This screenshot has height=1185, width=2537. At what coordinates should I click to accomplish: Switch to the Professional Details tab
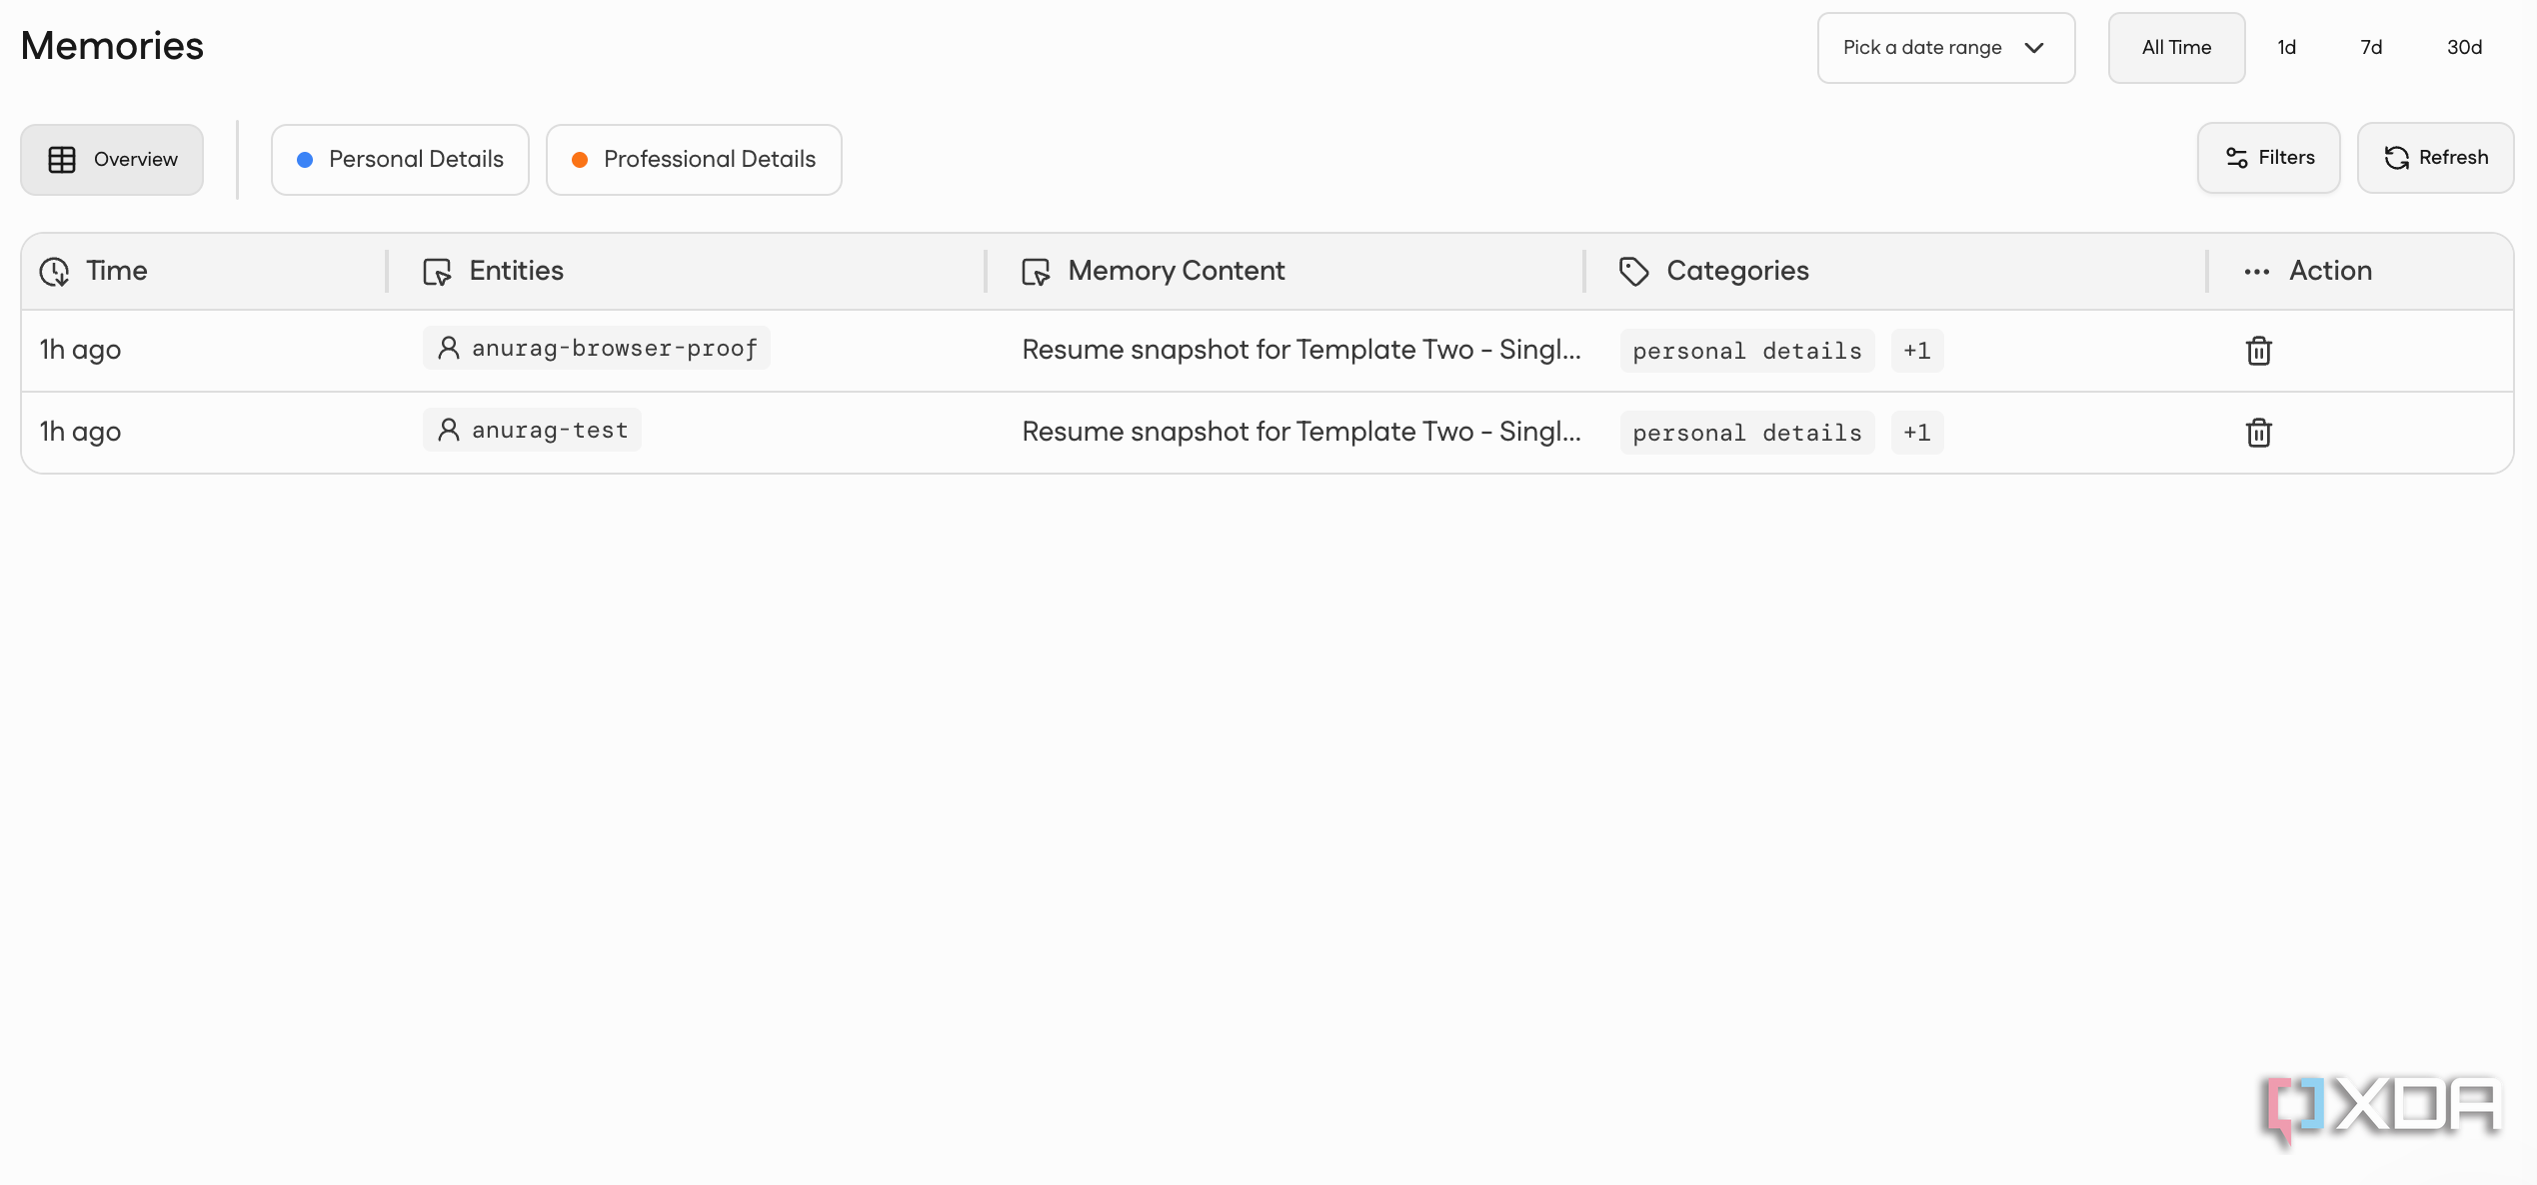694,160
